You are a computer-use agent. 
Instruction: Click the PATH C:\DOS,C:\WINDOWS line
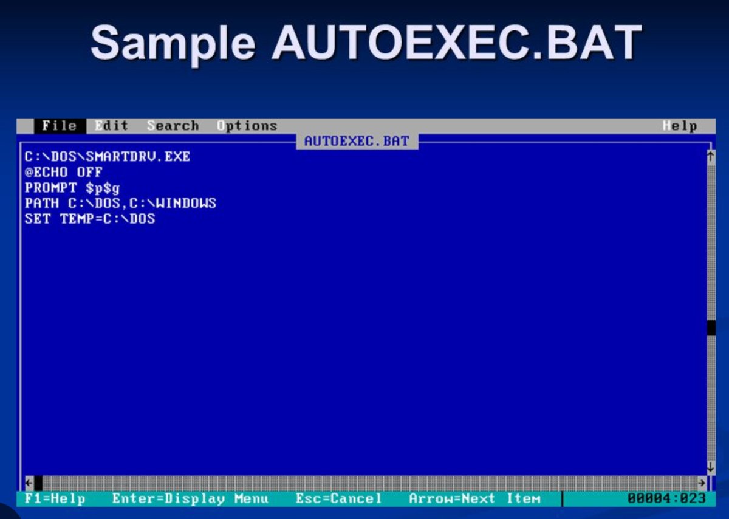(120, 204)
